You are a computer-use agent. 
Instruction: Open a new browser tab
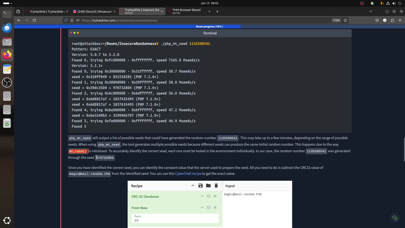click(217, 11)
